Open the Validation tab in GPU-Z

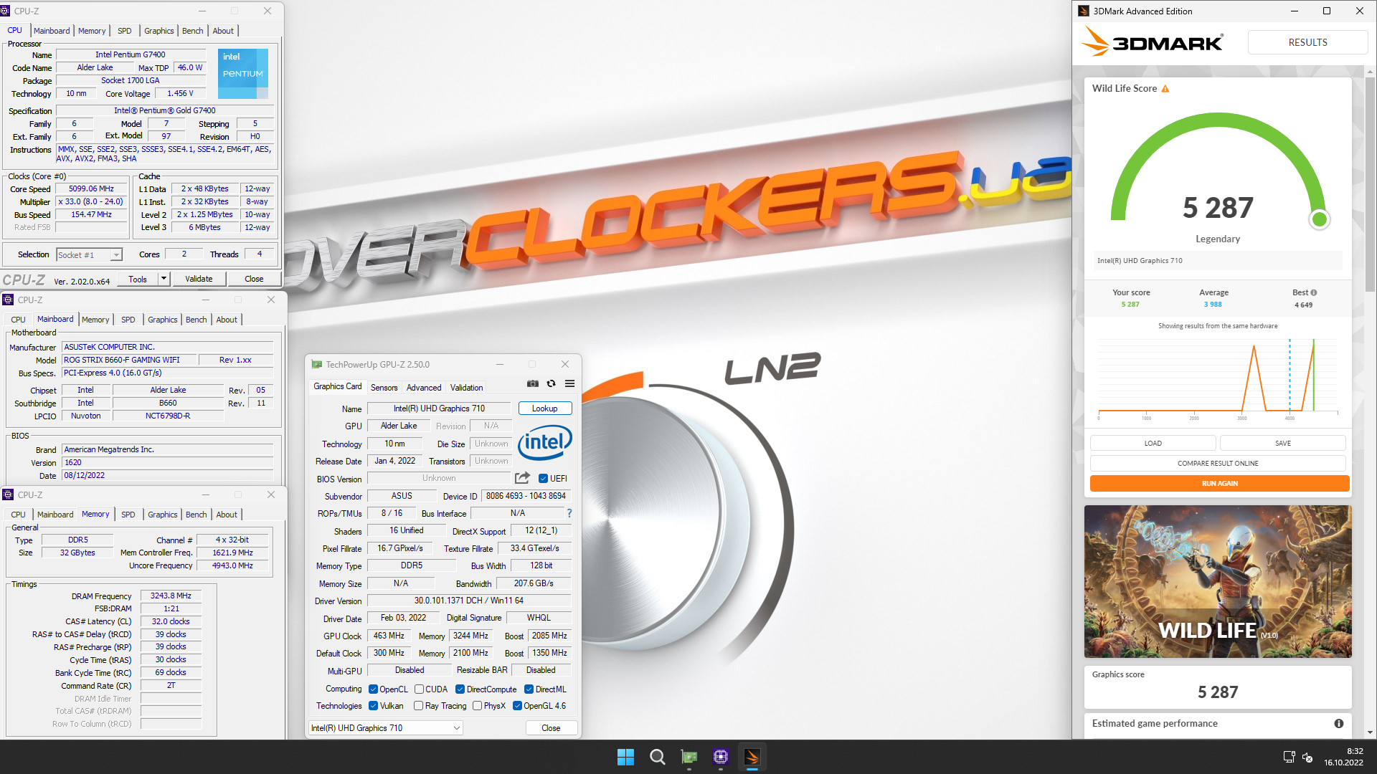(x=466, y=388)
